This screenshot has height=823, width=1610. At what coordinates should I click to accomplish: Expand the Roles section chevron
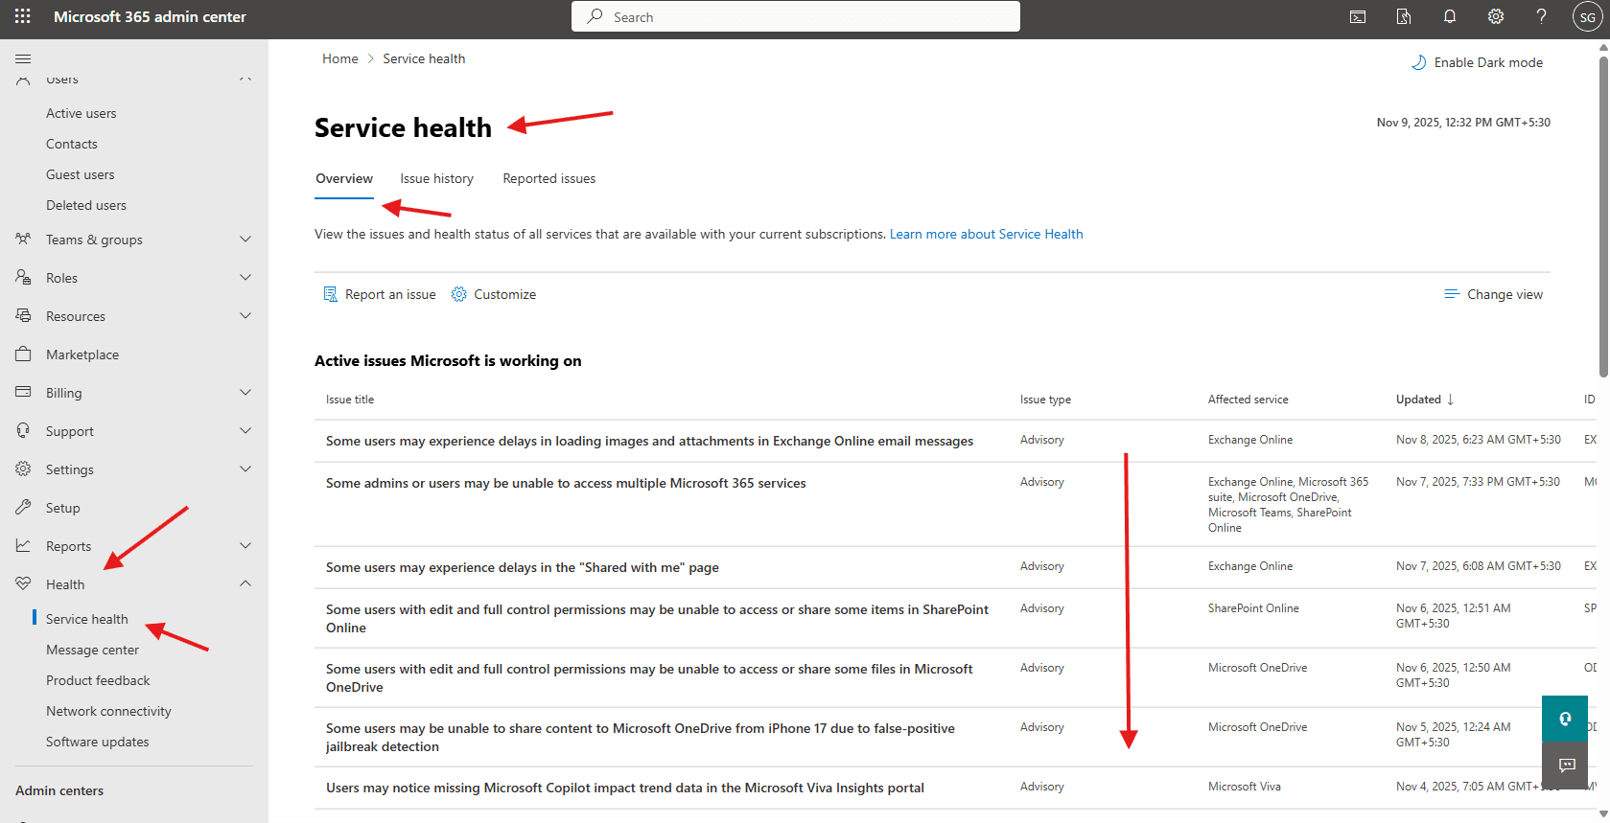[x=245, y=277]
